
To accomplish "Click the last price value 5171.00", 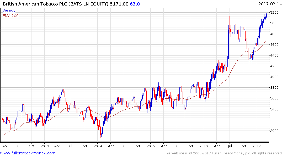I will tap(119, 4).
